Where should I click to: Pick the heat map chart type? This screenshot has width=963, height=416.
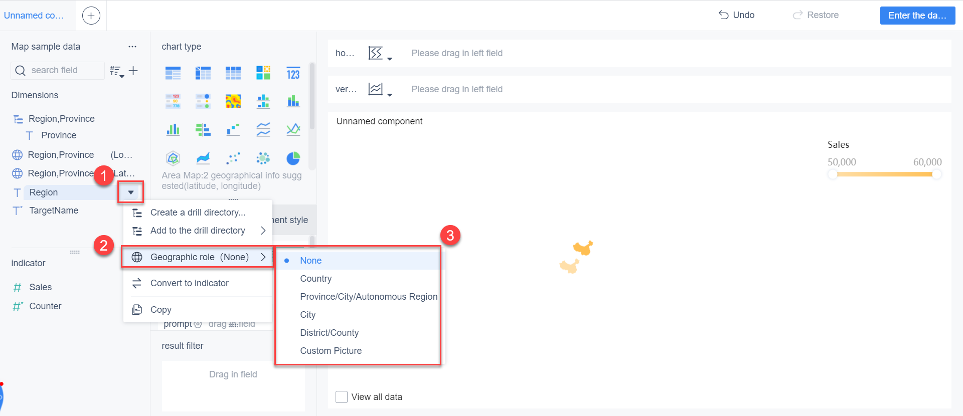(x=233, y=101)
